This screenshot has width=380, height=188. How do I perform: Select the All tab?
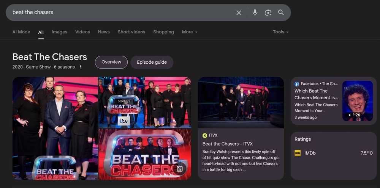pyautogui.click(x=41, y=32)
